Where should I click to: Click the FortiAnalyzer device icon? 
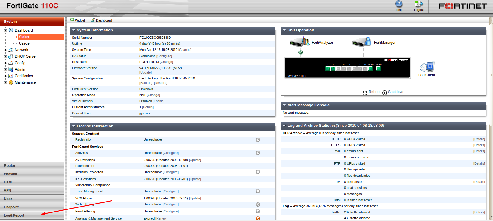coord(300,42)
